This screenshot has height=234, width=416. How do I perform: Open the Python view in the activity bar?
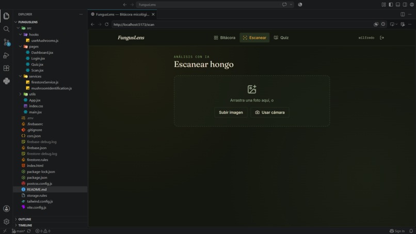pyautogui.click(x=6, y=81)
